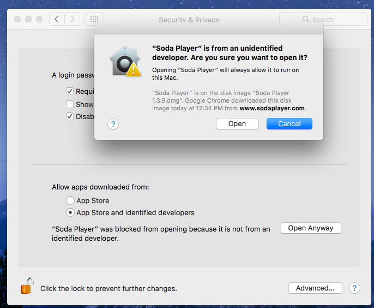Screen dimensions: 374x308
Task: Click the Open Anyway button
Action: point(311,228)
